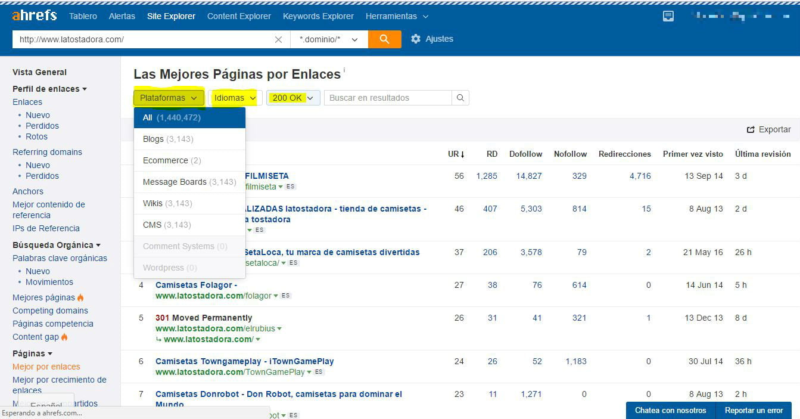Open Palabras clave orgánicas in sidebar
Screen dimensions: 800x419
[60, 258]
